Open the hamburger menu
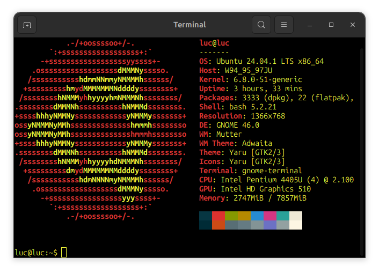379x273 pixels. [x=284, y=25]
